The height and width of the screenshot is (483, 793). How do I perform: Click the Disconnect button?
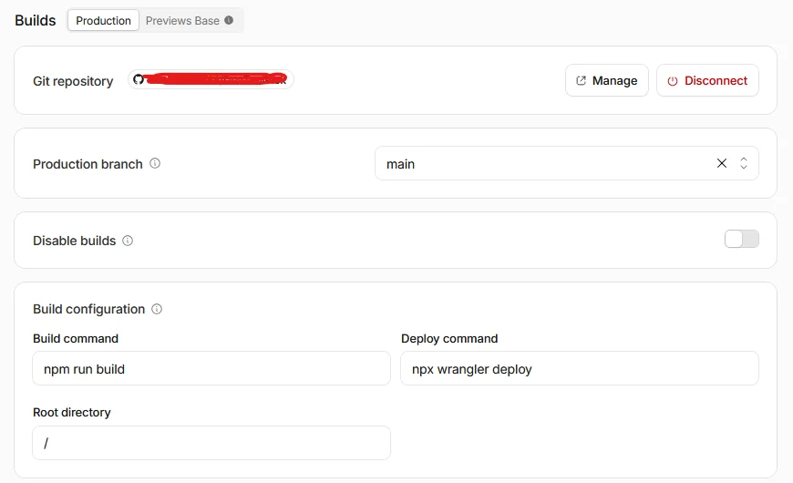(707, 80)
